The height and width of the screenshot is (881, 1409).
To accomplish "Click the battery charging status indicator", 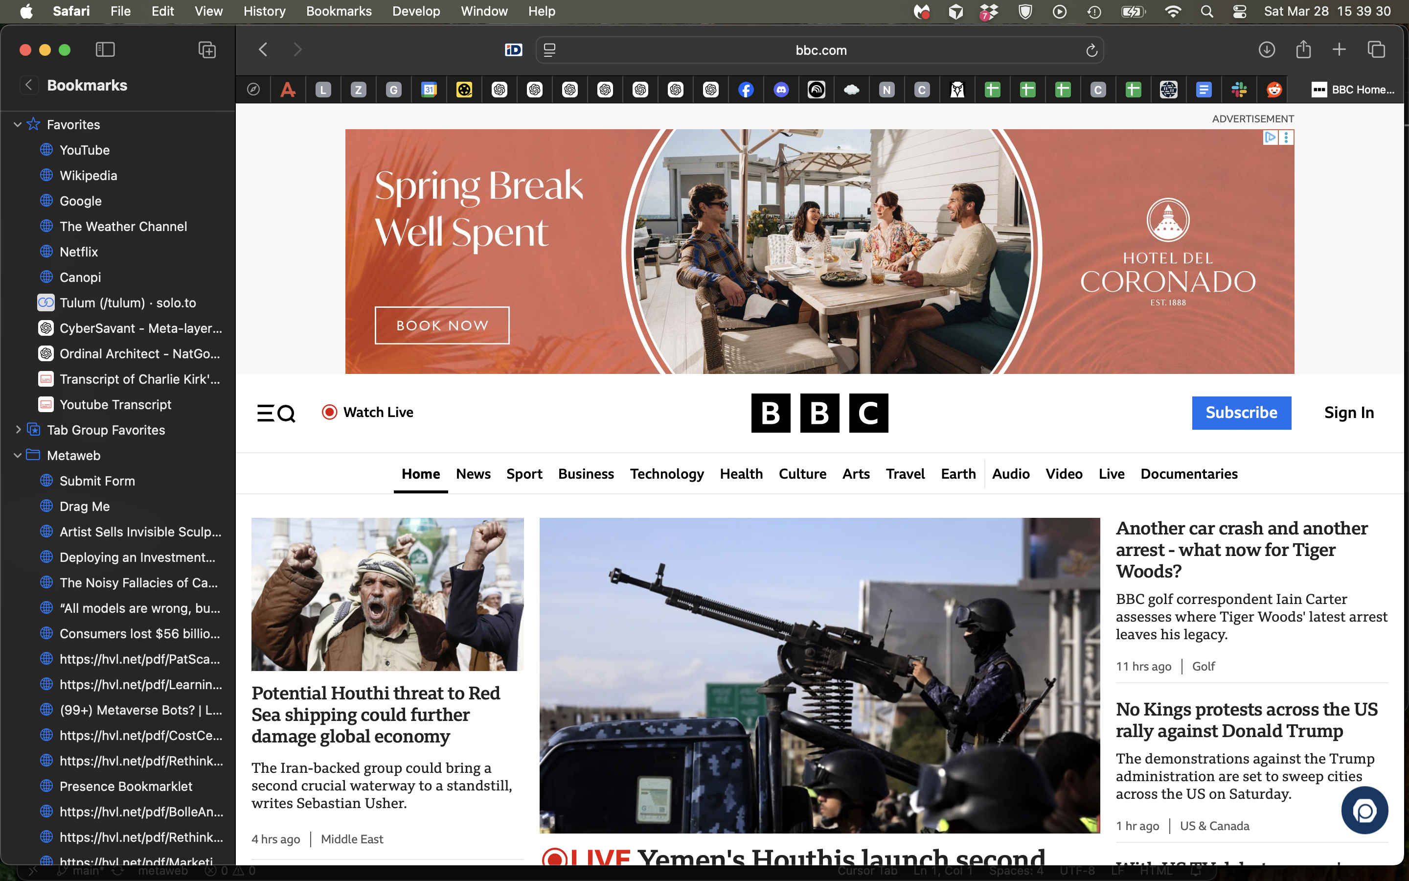I will click(x=1133, y=11).
